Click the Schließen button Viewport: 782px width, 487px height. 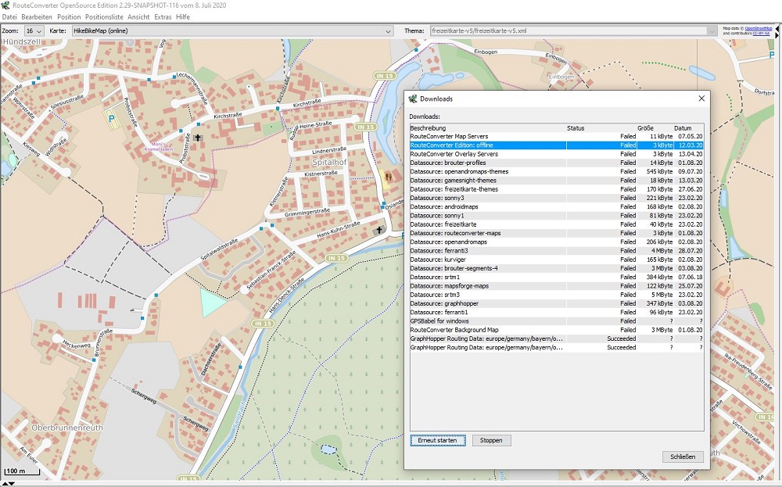(x=683, y=457)
